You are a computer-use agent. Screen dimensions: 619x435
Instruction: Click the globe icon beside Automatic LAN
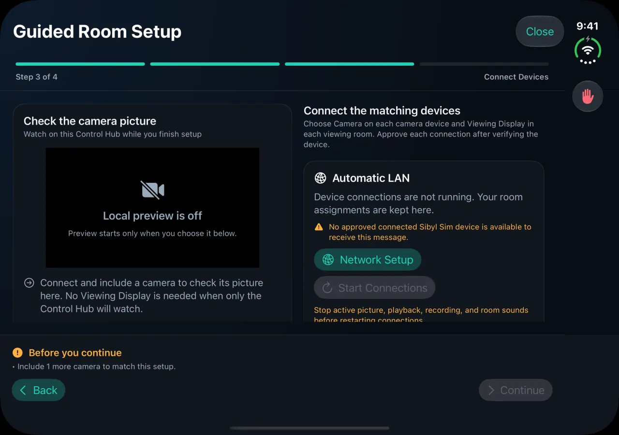tap(320, 178)
